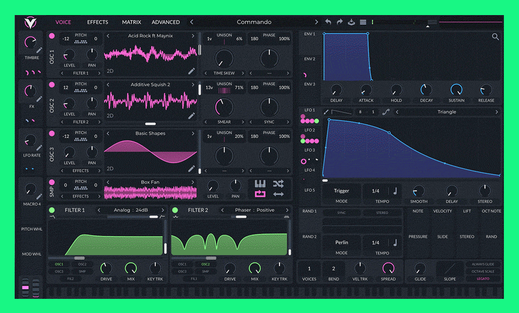This screenshot has width=519, height=313.
Task: Open the MATRIX tab
Action: [x=131, y=22]
